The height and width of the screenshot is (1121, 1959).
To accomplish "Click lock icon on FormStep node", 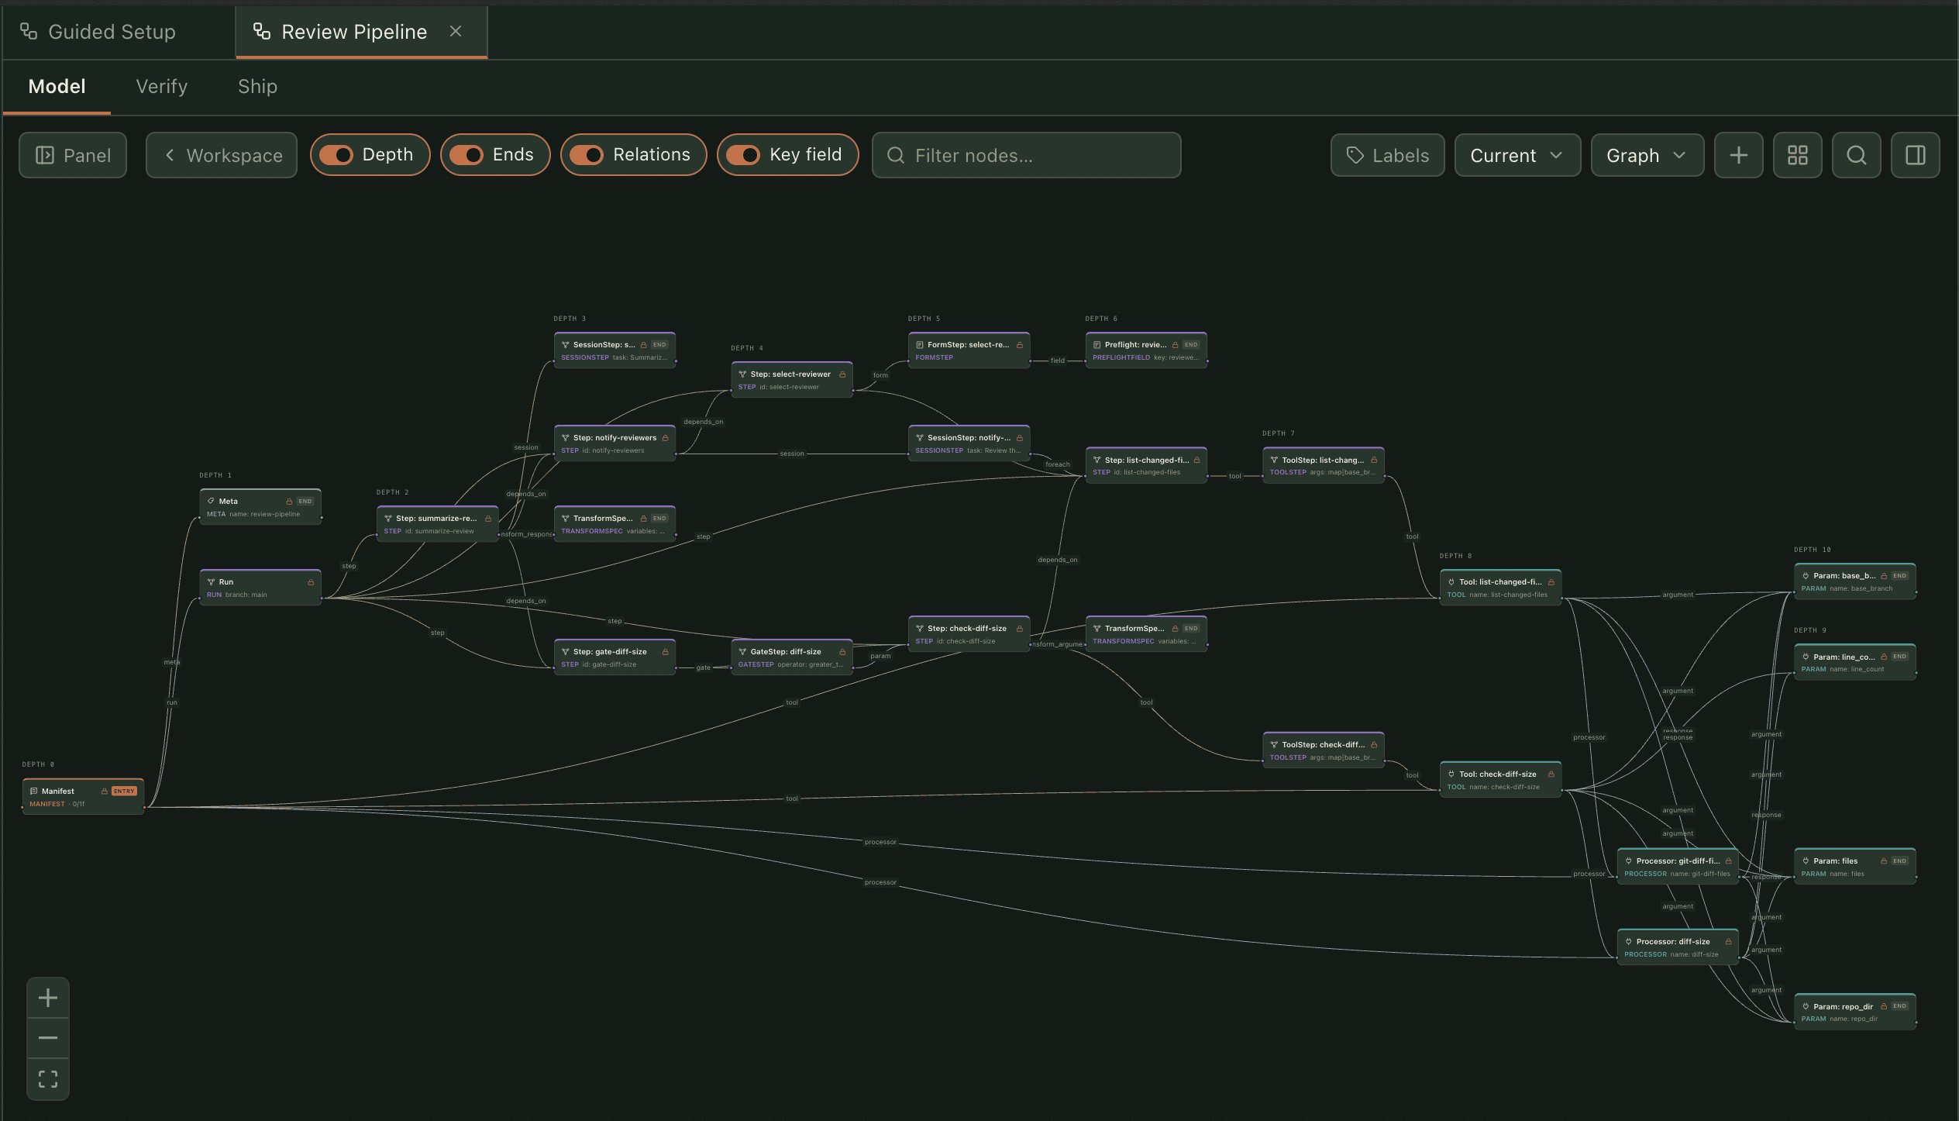I will coord(1019,345).
